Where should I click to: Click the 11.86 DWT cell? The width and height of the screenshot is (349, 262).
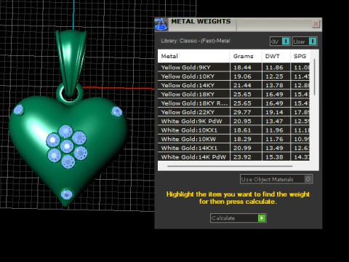[x=276, y=67]
